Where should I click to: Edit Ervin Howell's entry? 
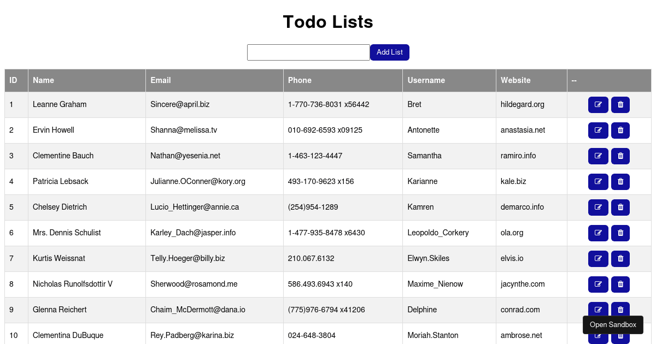(598, 131)
